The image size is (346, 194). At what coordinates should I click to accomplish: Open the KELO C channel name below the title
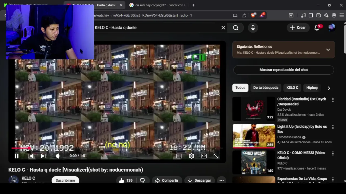point(28,178)
